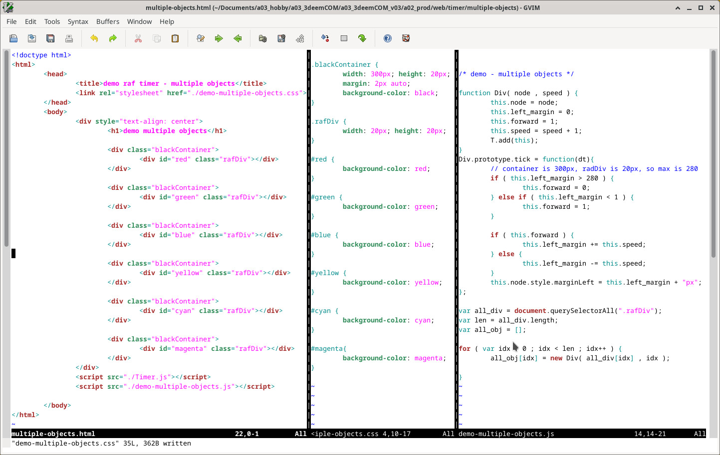Image resolution: width=720 pixels, height=455 pixels.
Task: Open the Syntax menu
Action: tap(78, 21)
